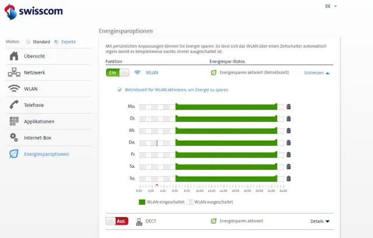373x238 pixels.
Task: Delete Thursday (Do.) schedule with trash icon
Action: pos(288,142)
